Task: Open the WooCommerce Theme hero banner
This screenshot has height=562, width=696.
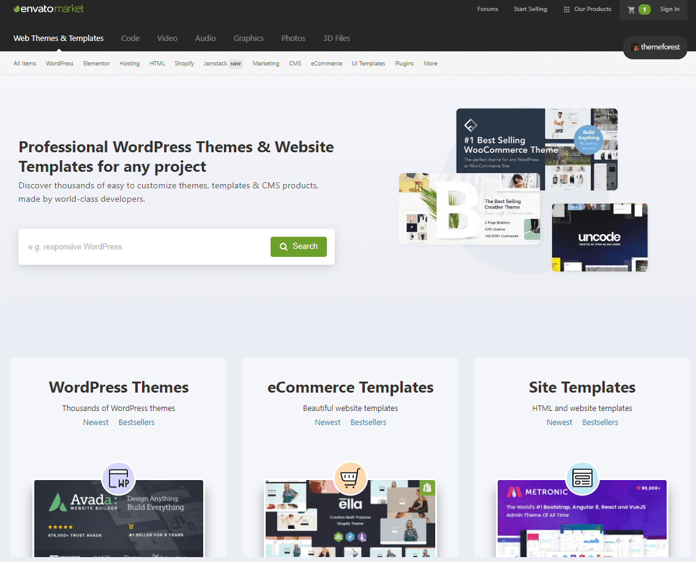Action: pos(537,149)
